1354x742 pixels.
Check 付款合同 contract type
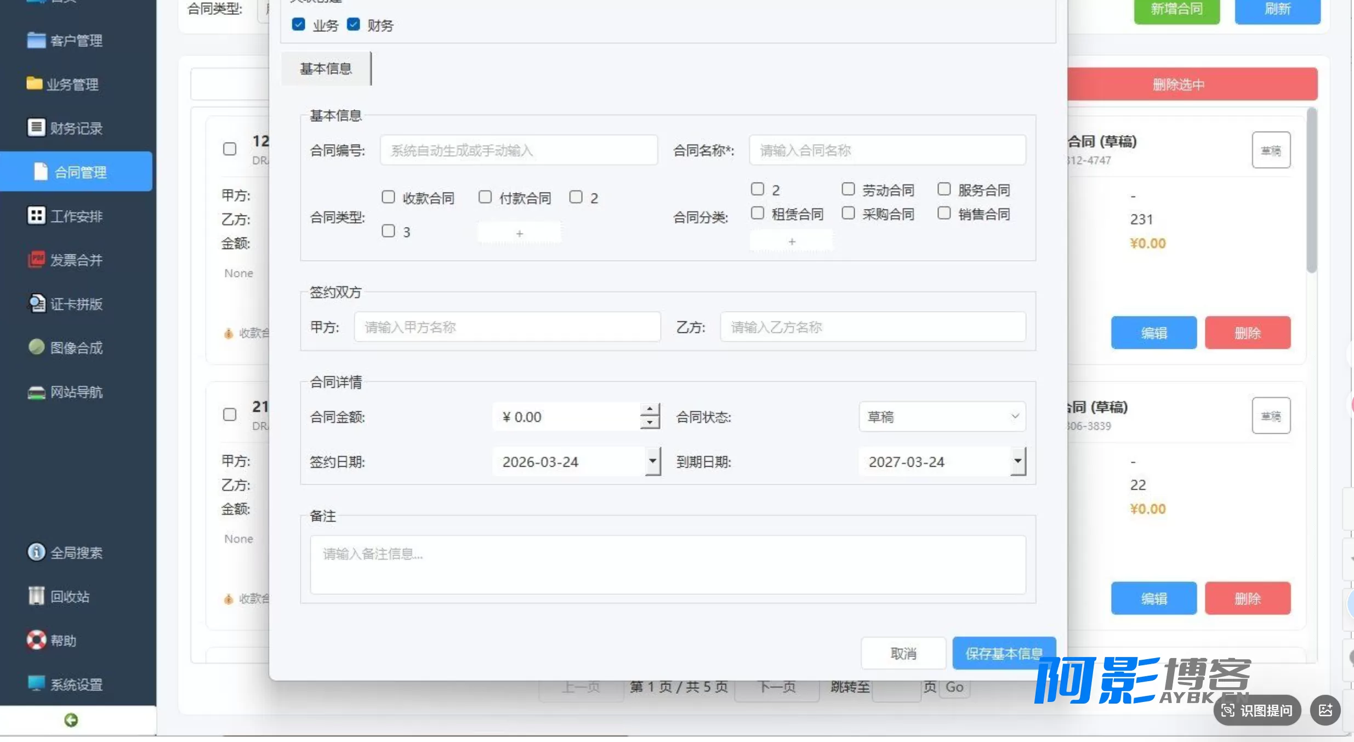pyautogui.click(x=485, y=197)
